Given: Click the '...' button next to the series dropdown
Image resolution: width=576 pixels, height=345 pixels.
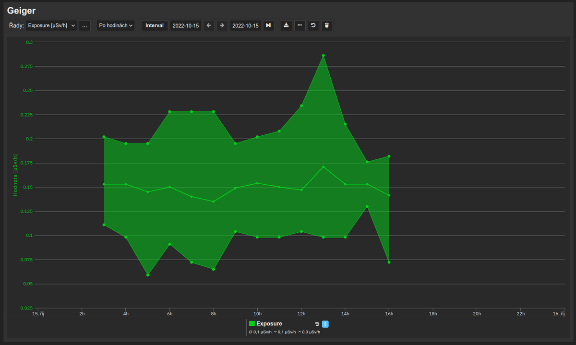Looking at the screenshot, I should pyautogui.click(x=84, y=25).
